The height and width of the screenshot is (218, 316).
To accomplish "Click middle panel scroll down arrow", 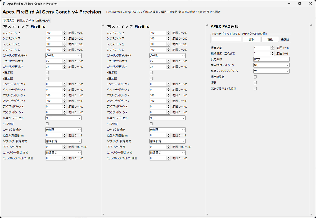I will tap(207, 214).
